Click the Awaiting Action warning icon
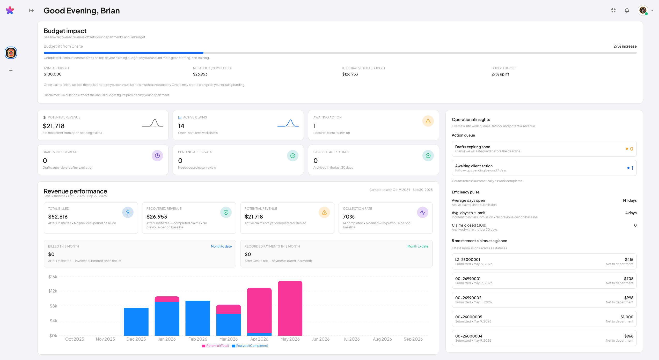659x360 pixels. tap(428, 121)
